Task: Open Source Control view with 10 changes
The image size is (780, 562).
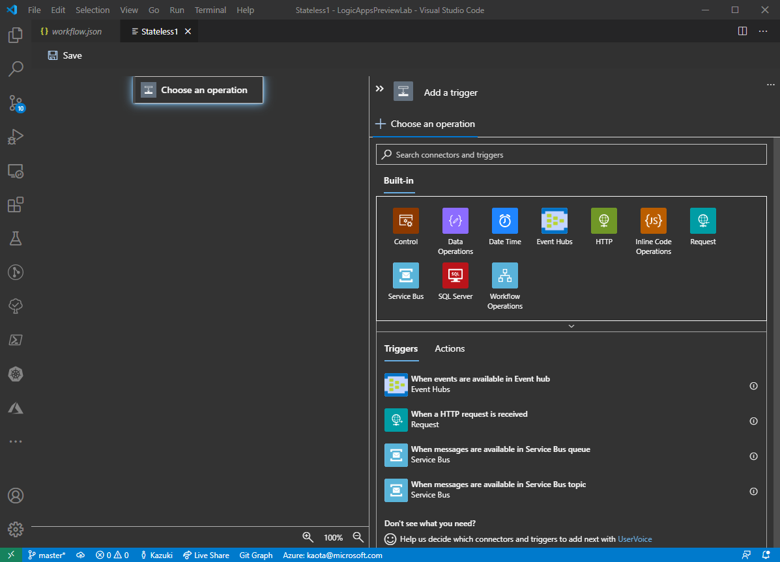Action: click(16, 104)
